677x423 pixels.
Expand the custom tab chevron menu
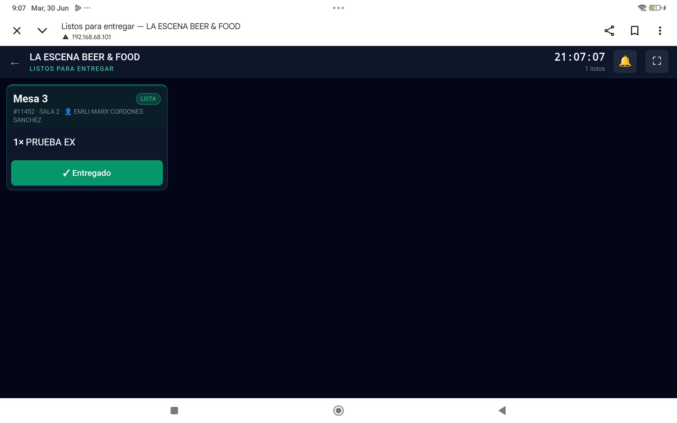coord(42,30)
